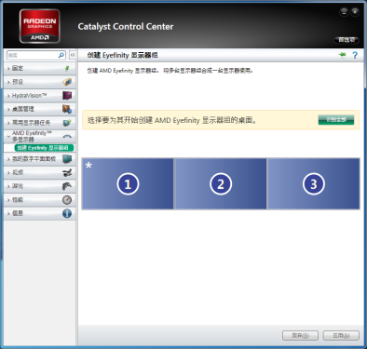367x349 pixels.
Task: Click inside the sidebar search field
Action: [x=33, y=55]
